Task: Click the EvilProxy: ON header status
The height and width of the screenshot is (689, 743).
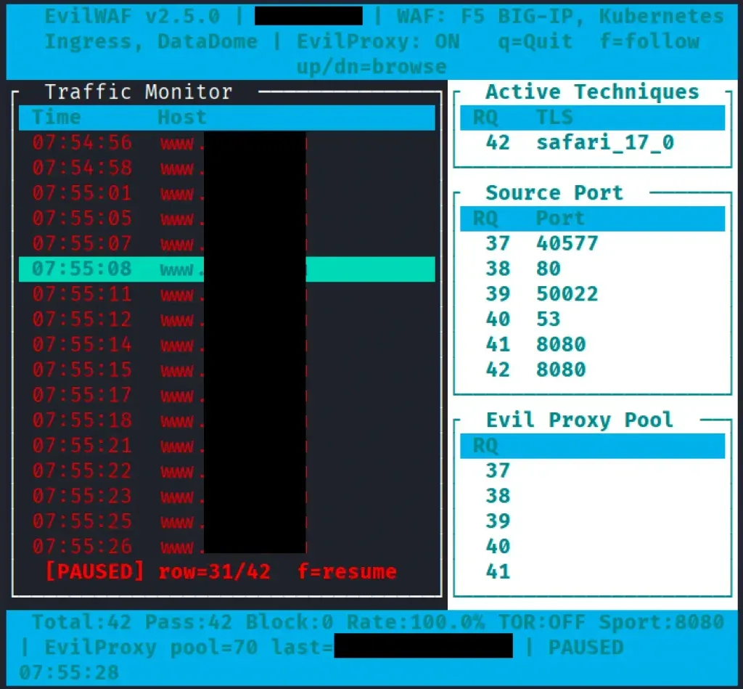Action: [x=378, y=41]
